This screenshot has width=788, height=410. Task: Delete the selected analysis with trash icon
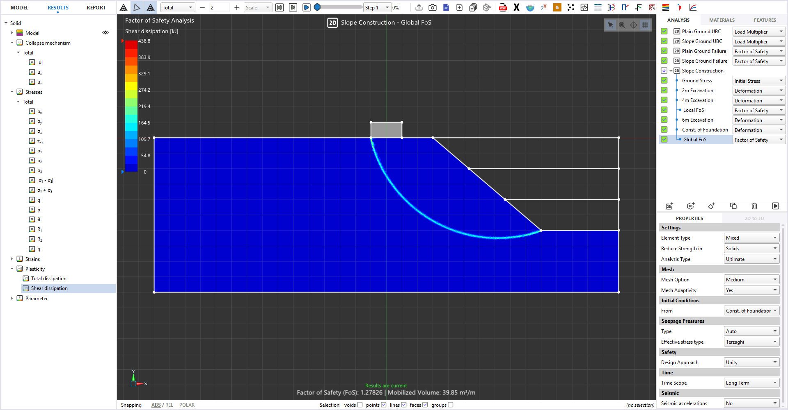coord(754,206)
